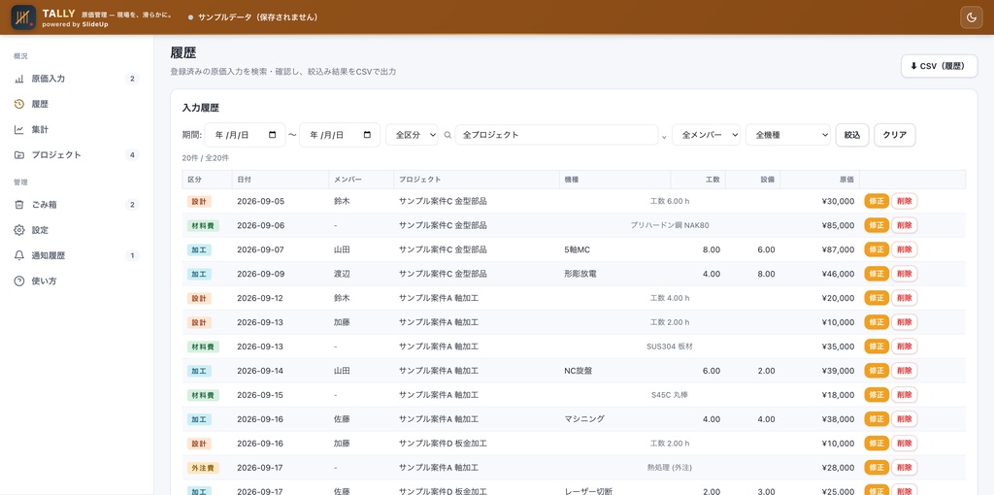This screenshot has width=994, height=495.
Task: Click 修正 for 2026-09-05 鈴木 row
Action: tap(877, 201)
